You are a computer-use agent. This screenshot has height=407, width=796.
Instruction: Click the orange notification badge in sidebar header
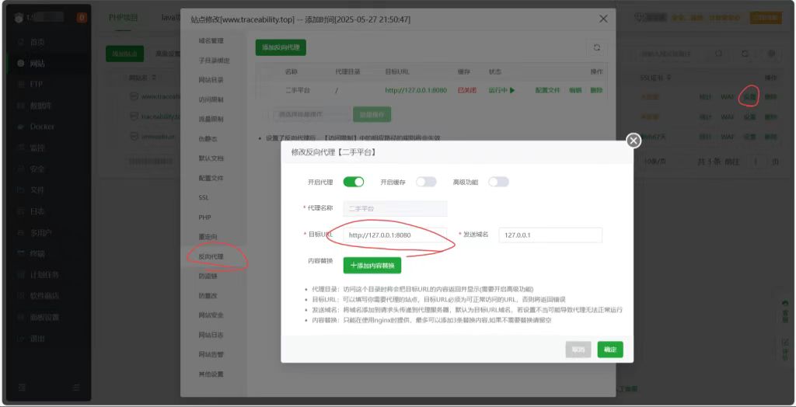pos(82,17)
